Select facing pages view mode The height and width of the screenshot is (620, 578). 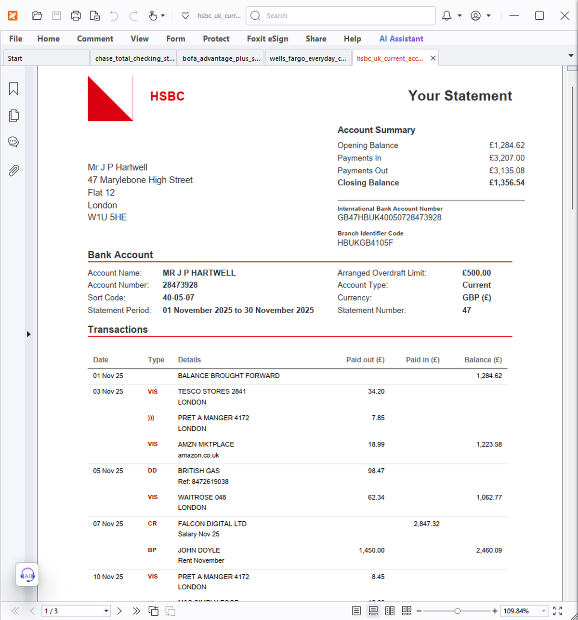coord(390,611)
